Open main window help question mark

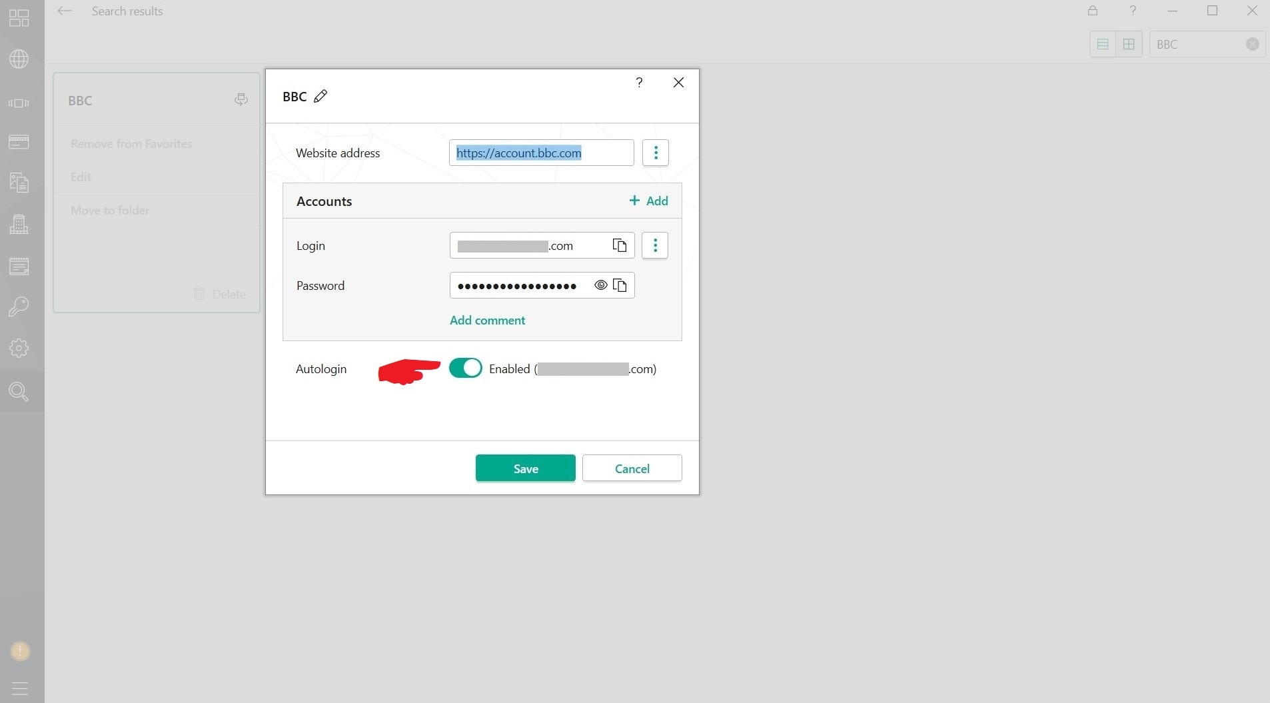1133,11
